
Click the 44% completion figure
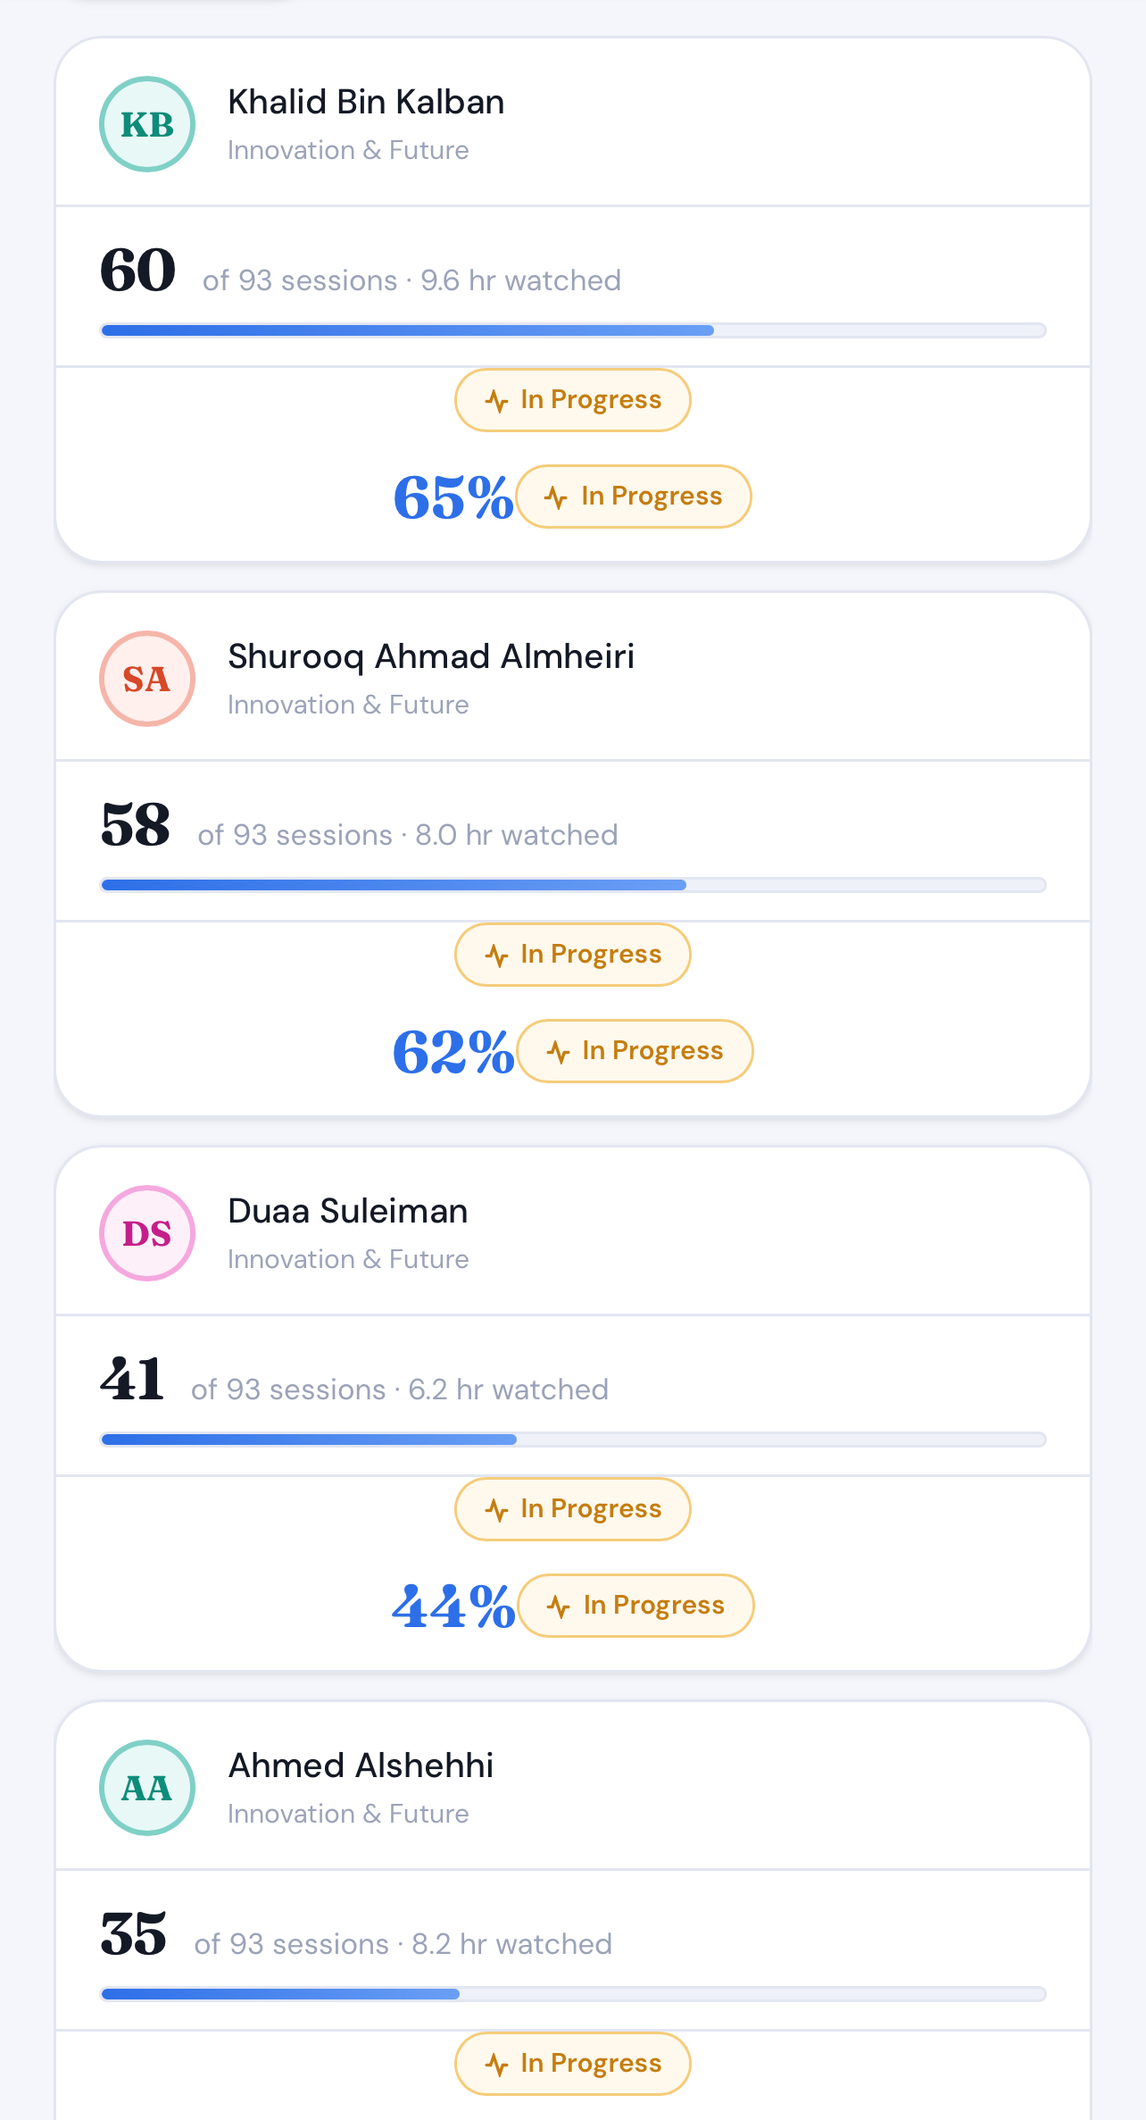coord(453,1606)
